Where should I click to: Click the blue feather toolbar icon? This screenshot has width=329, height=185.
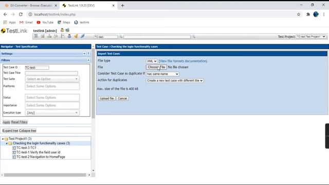tap(83, 36)
